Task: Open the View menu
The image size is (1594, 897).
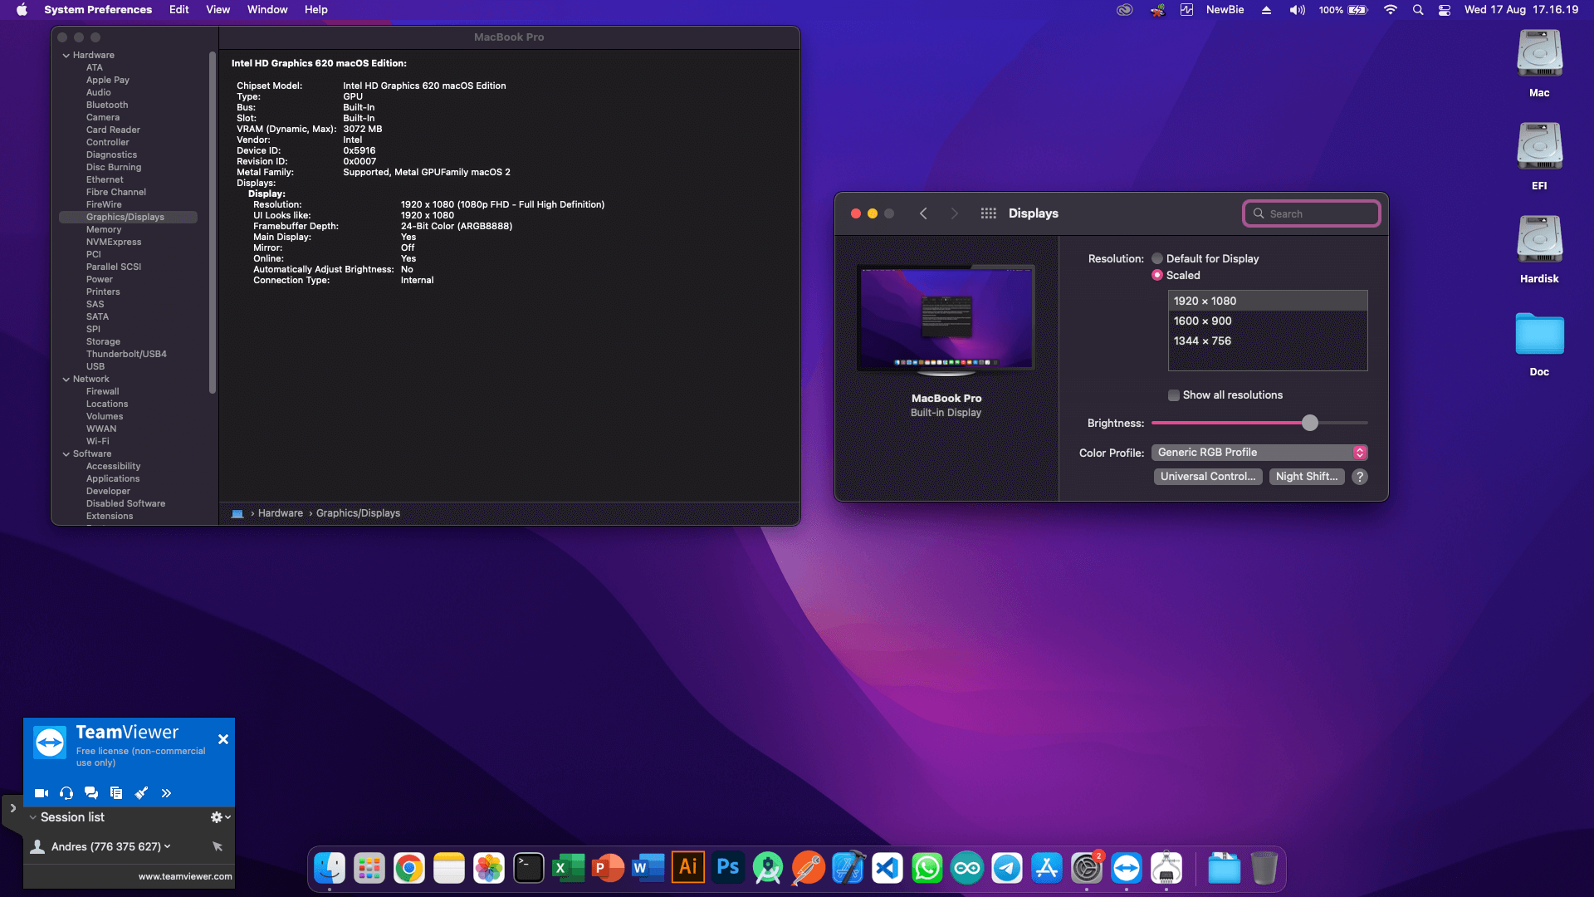Action: coord(218,10)
